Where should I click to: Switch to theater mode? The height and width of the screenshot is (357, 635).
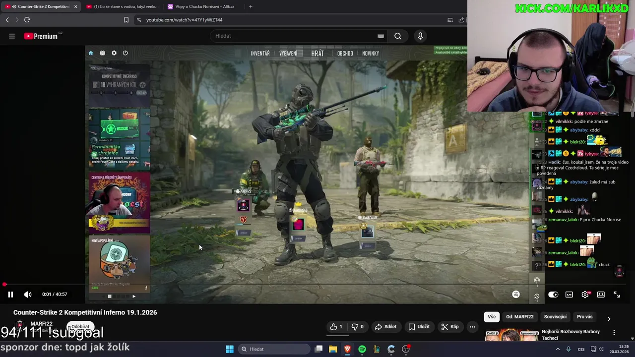point(601,295)
